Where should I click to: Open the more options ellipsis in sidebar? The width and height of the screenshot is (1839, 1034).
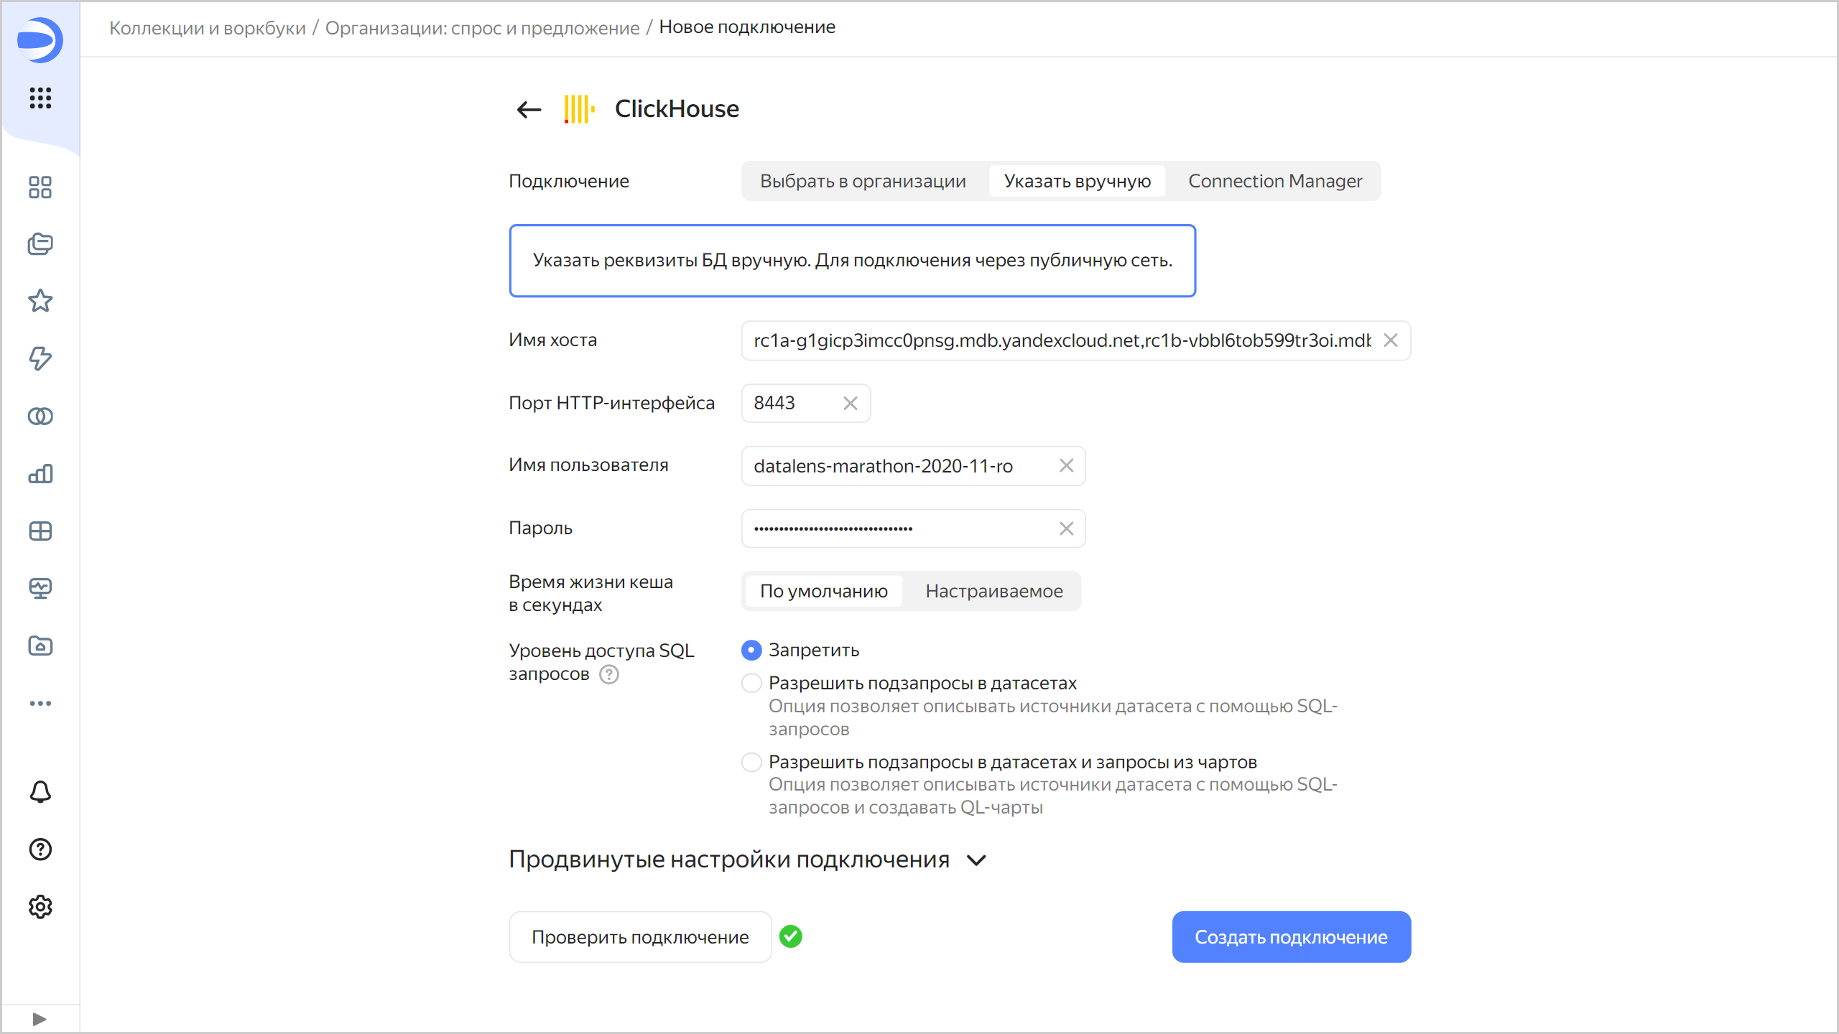40,702
